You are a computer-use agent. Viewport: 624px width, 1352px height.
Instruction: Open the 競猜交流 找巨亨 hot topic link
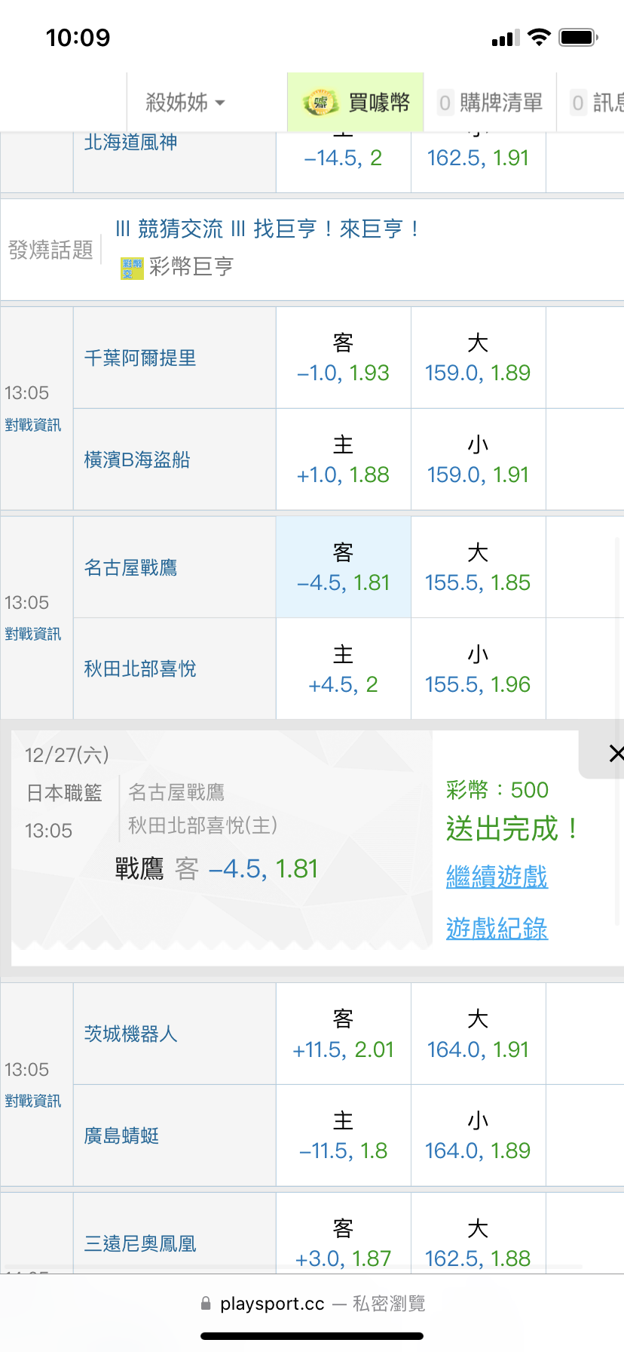coord(267,229)
